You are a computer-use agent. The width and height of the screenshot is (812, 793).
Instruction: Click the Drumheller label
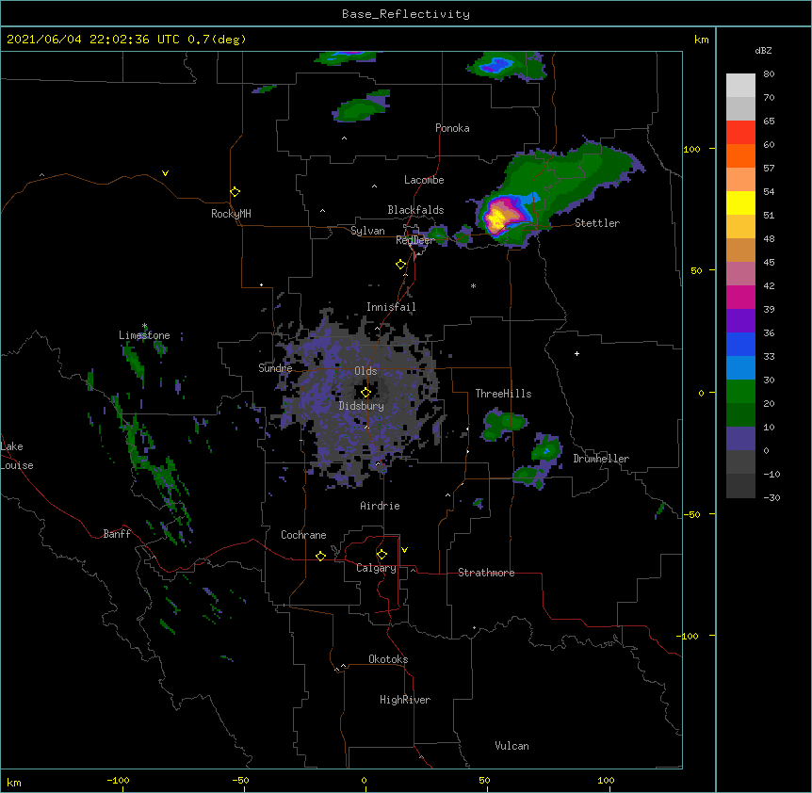tap(601, 459)
